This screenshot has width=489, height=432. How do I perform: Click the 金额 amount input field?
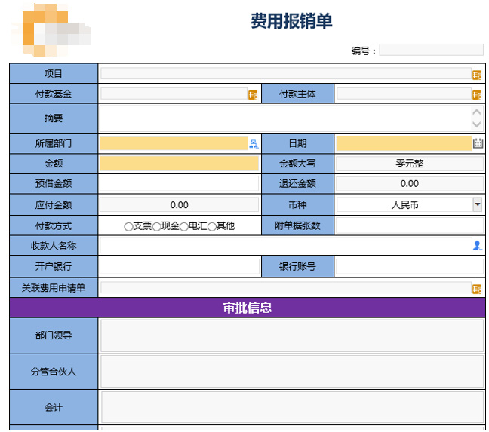[179, 164]
